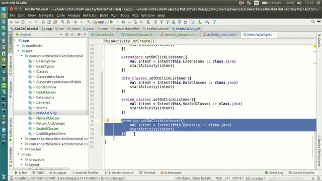Click the Search Everywhere magnifier icon

[x=313, y=22]
